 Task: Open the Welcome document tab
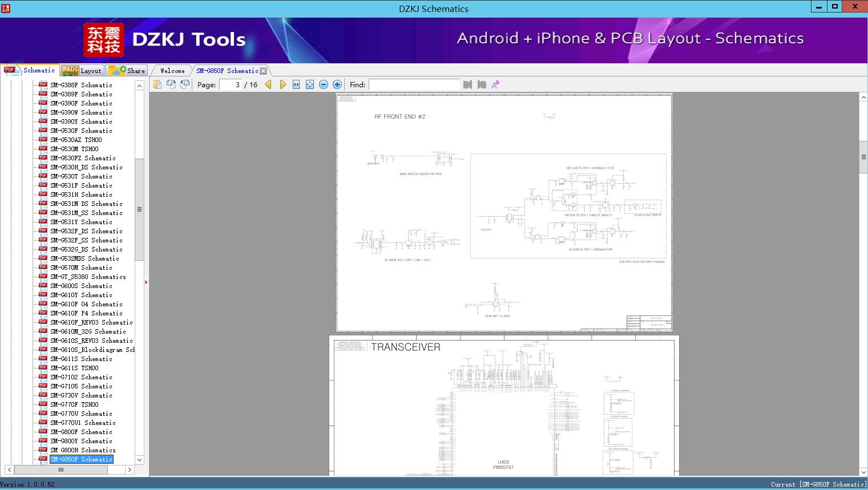click(x=172, y=71)
